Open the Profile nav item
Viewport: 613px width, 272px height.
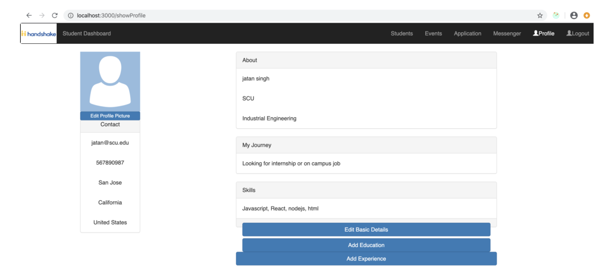[x=544, y=33]
